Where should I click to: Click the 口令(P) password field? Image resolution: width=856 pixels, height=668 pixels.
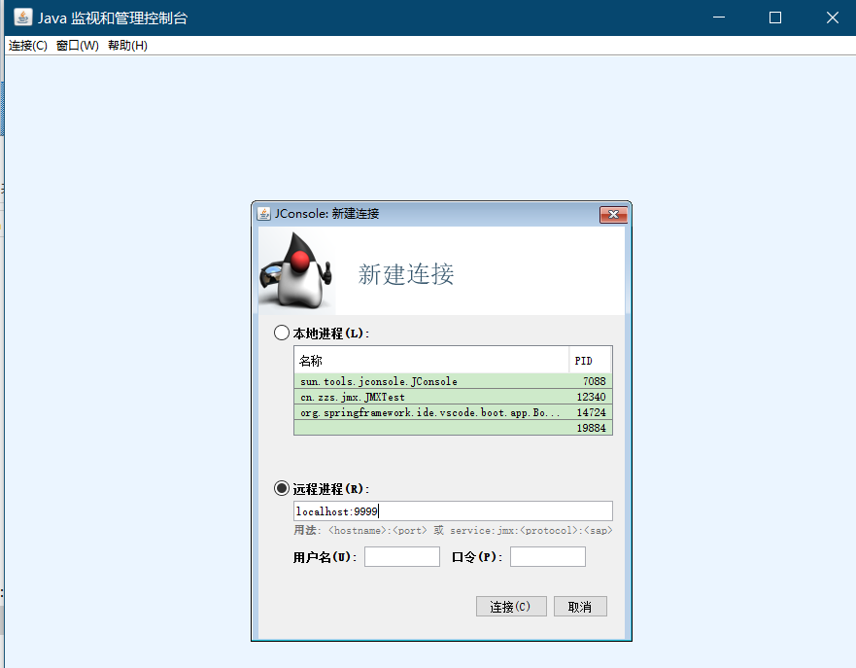tap(547, 556)
